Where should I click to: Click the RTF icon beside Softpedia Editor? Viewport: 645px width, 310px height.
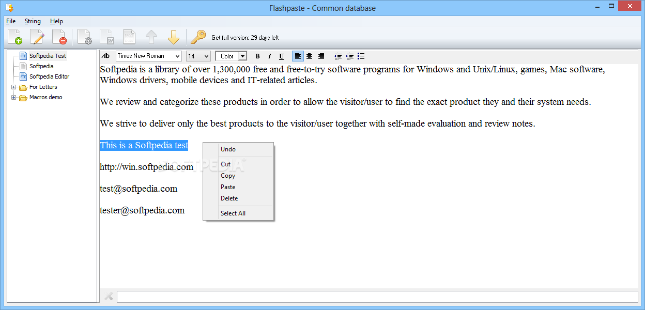click(x=23, y=76)
